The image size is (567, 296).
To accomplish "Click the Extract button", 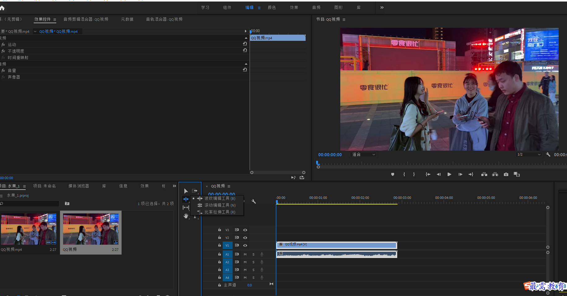I will [x=495, y=174].
